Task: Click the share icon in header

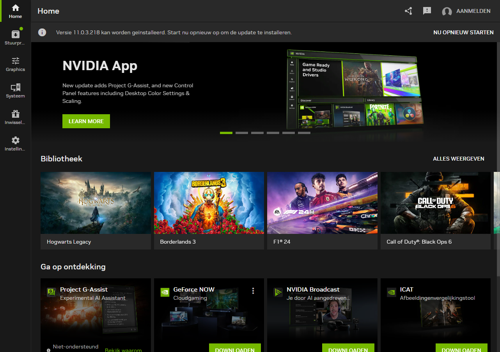Action: click(408, 11)
